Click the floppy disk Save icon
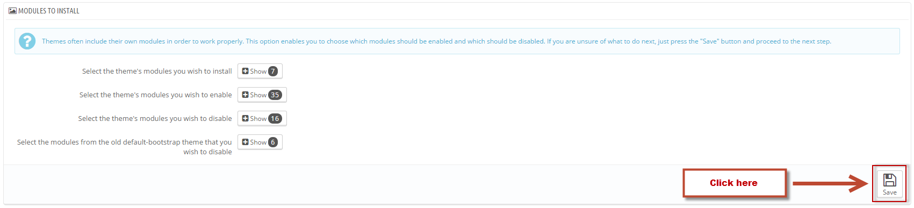914x208 pixels. pos(890,180)
